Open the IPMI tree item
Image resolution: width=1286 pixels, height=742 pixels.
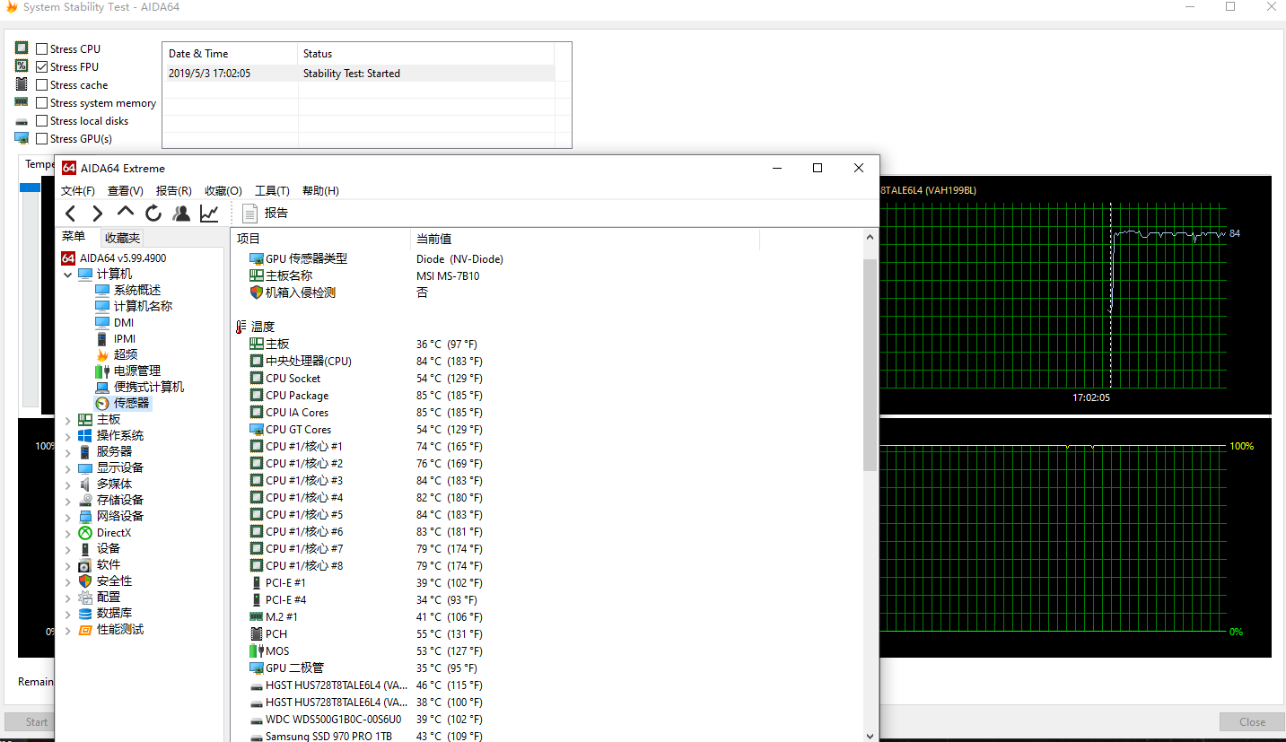pos(125,338)
